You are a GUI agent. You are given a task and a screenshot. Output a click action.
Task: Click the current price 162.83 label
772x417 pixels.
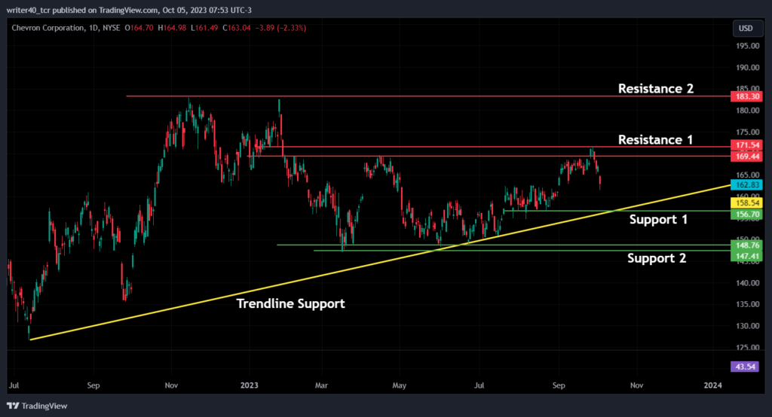pos(746,185)
